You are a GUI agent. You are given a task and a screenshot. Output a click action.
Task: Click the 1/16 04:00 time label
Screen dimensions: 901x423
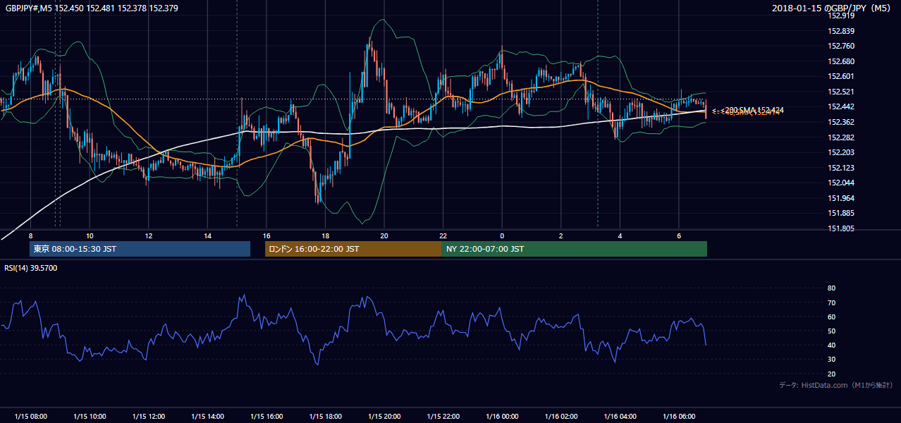[x=620, y=417]
